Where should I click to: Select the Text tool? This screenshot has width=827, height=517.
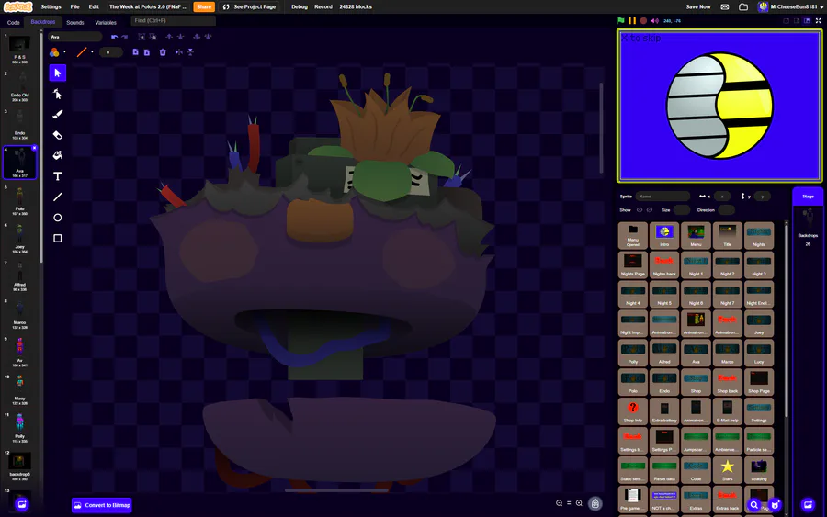(x=58, y=176)
